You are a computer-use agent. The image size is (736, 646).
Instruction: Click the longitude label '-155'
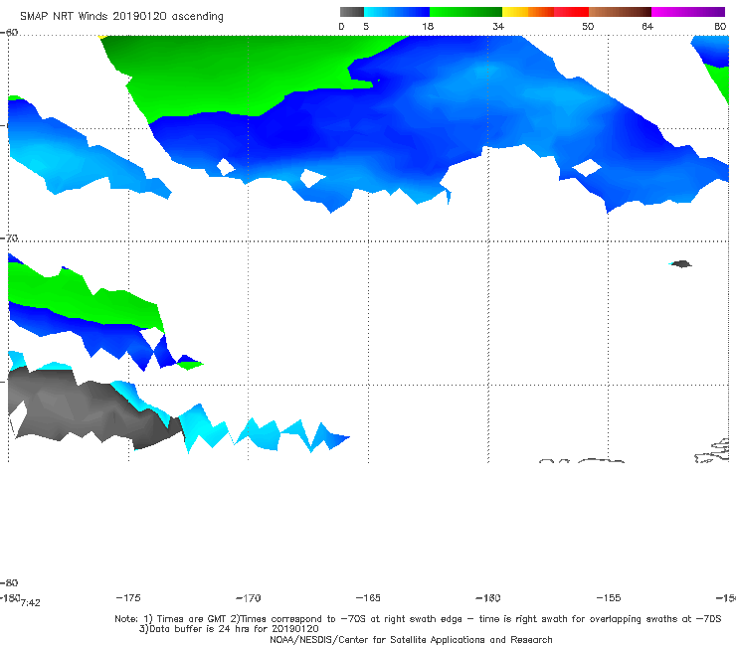coord(609,597)
